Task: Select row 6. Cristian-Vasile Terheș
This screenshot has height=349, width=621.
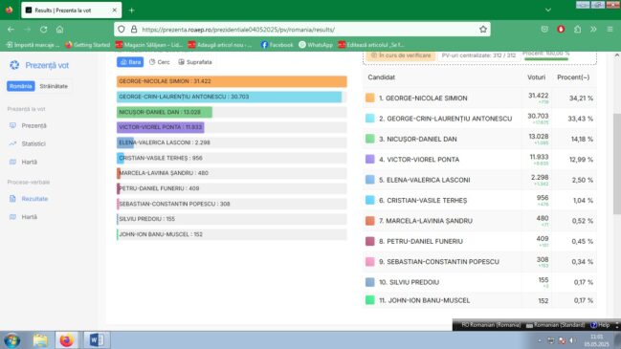Action: point(479,200)
